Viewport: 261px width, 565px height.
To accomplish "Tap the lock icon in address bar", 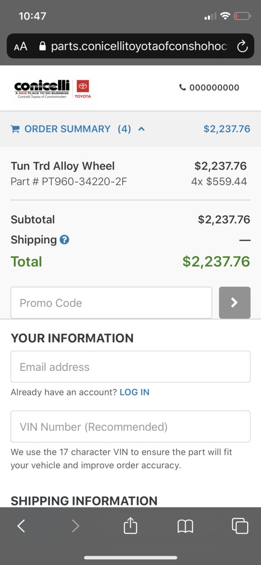I will (43, 46).
